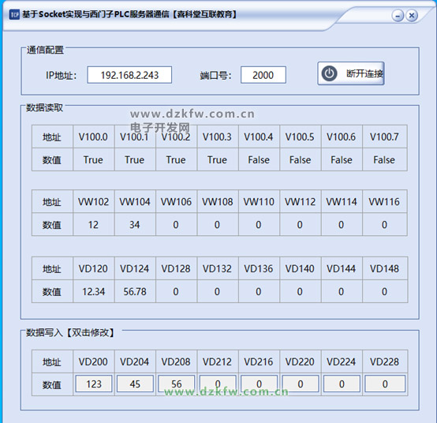Click the 断开连接 button

tap(351, 73)
